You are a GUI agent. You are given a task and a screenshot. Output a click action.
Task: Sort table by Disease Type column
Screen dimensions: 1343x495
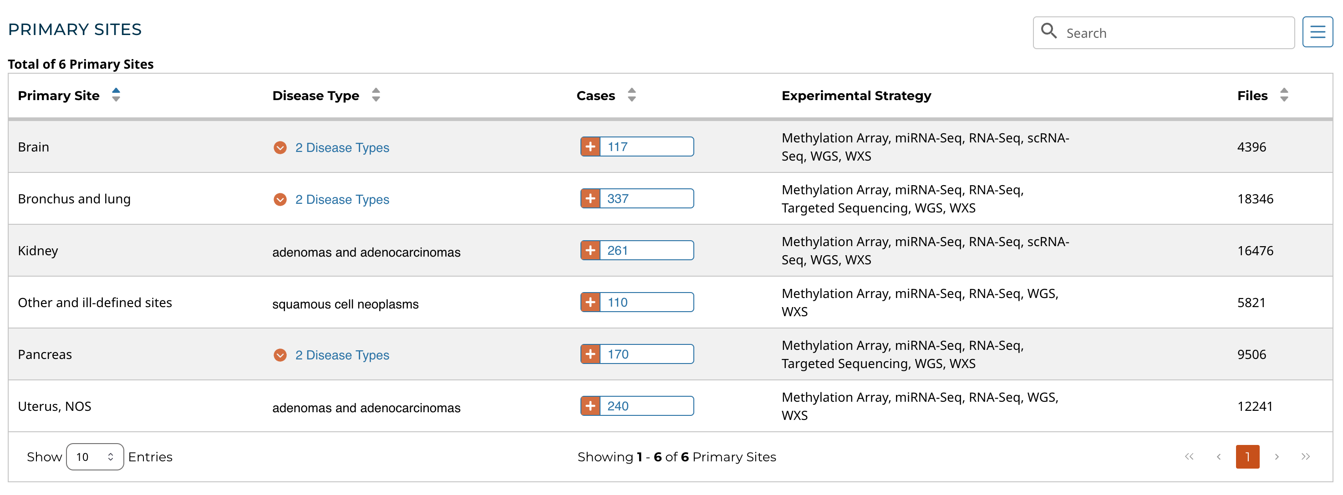coord(376,95)
